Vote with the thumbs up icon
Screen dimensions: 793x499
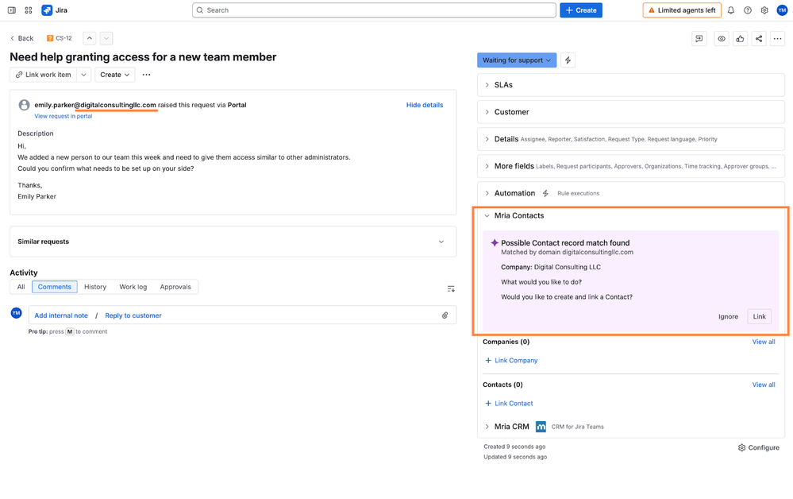740,38
